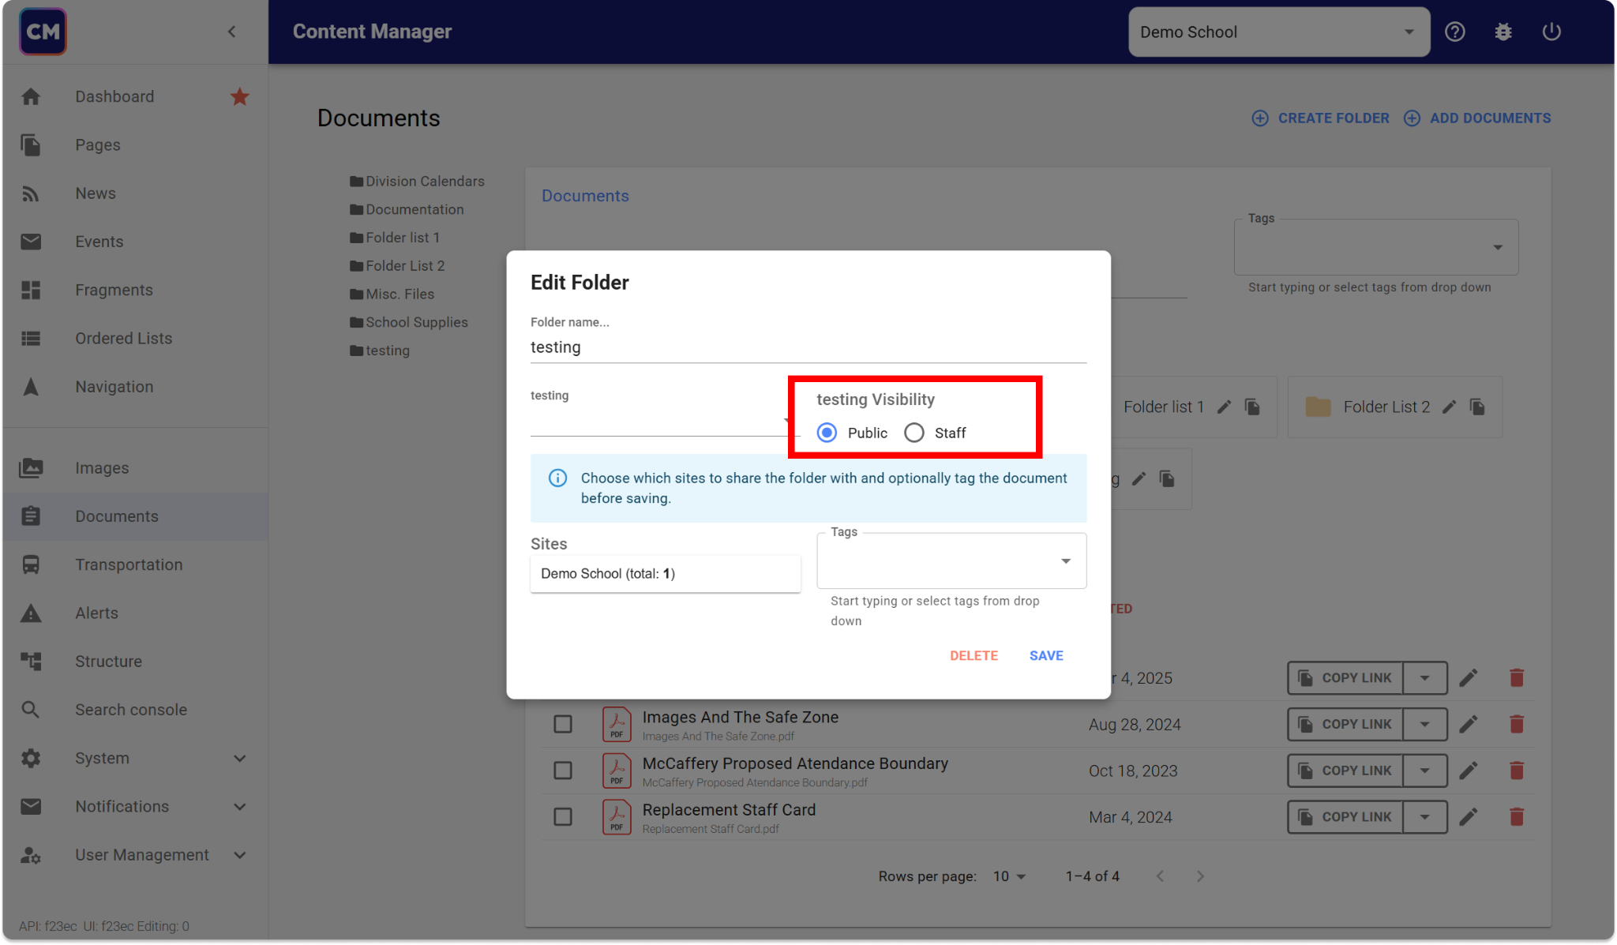Click the DELETE button in the dialog
The width and height of the screenshot is (1617, 945).
coord(973,655)
